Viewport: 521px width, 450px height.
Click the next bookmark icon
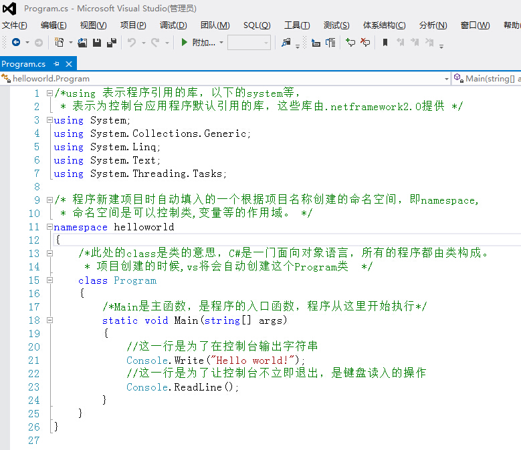(x=415, y=43)
